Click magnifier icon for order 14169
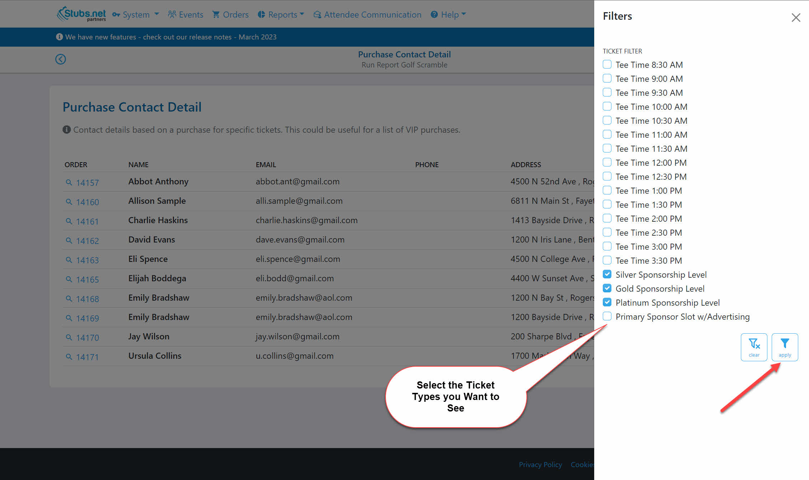 (69, 318)
